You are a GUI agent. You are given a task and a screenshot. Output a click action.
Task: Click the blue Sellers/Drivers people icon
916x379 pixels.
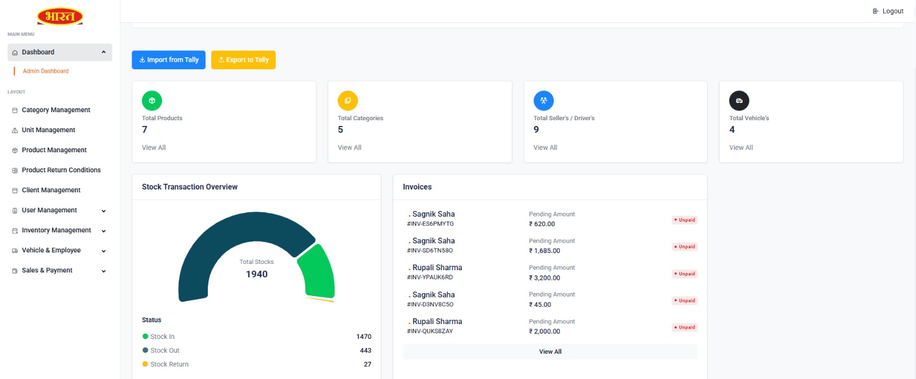coord(543,101)
